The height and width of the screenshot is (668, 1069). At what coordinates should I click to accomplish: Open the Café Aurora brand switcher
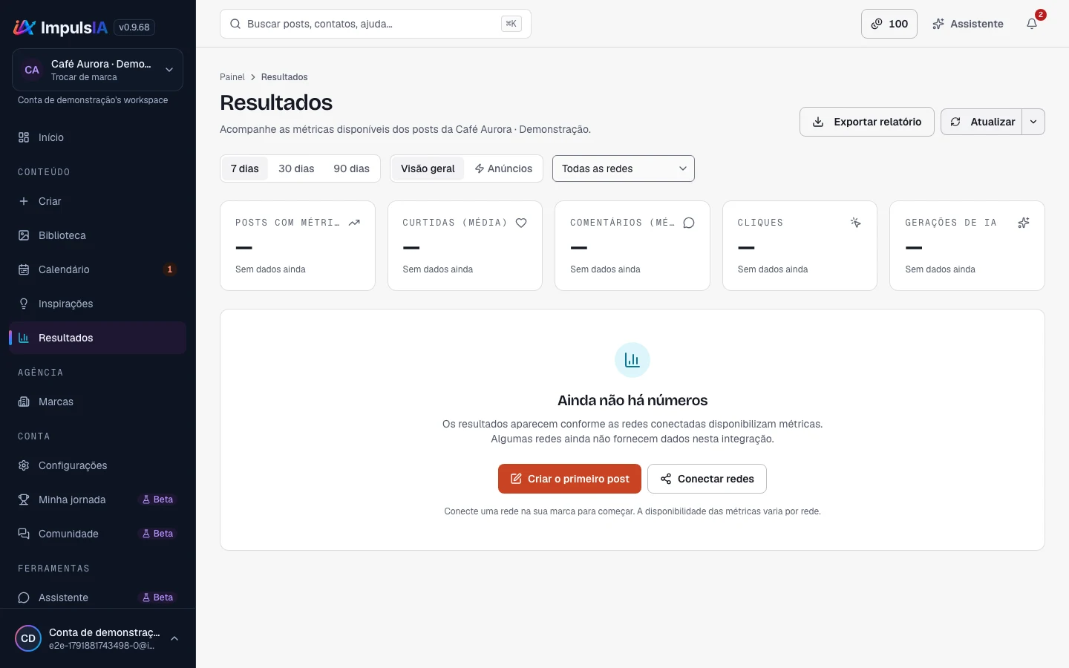[97, 70]
